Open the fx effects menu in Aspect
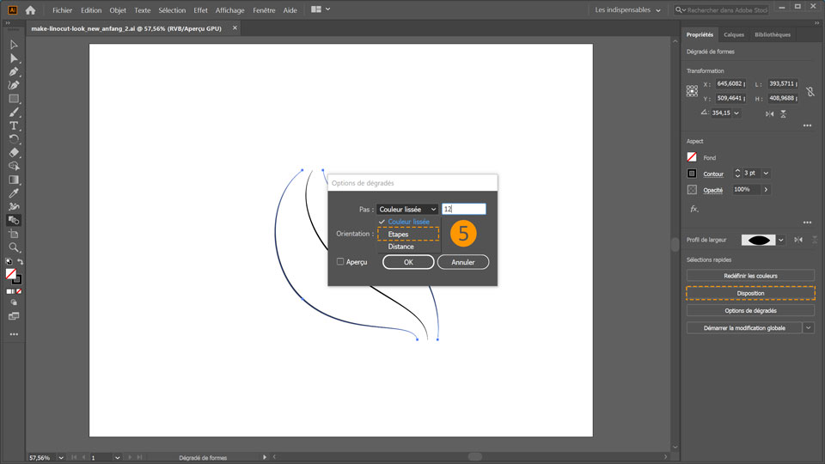Viewport: 825px width, 464px height. pos(694,209)
